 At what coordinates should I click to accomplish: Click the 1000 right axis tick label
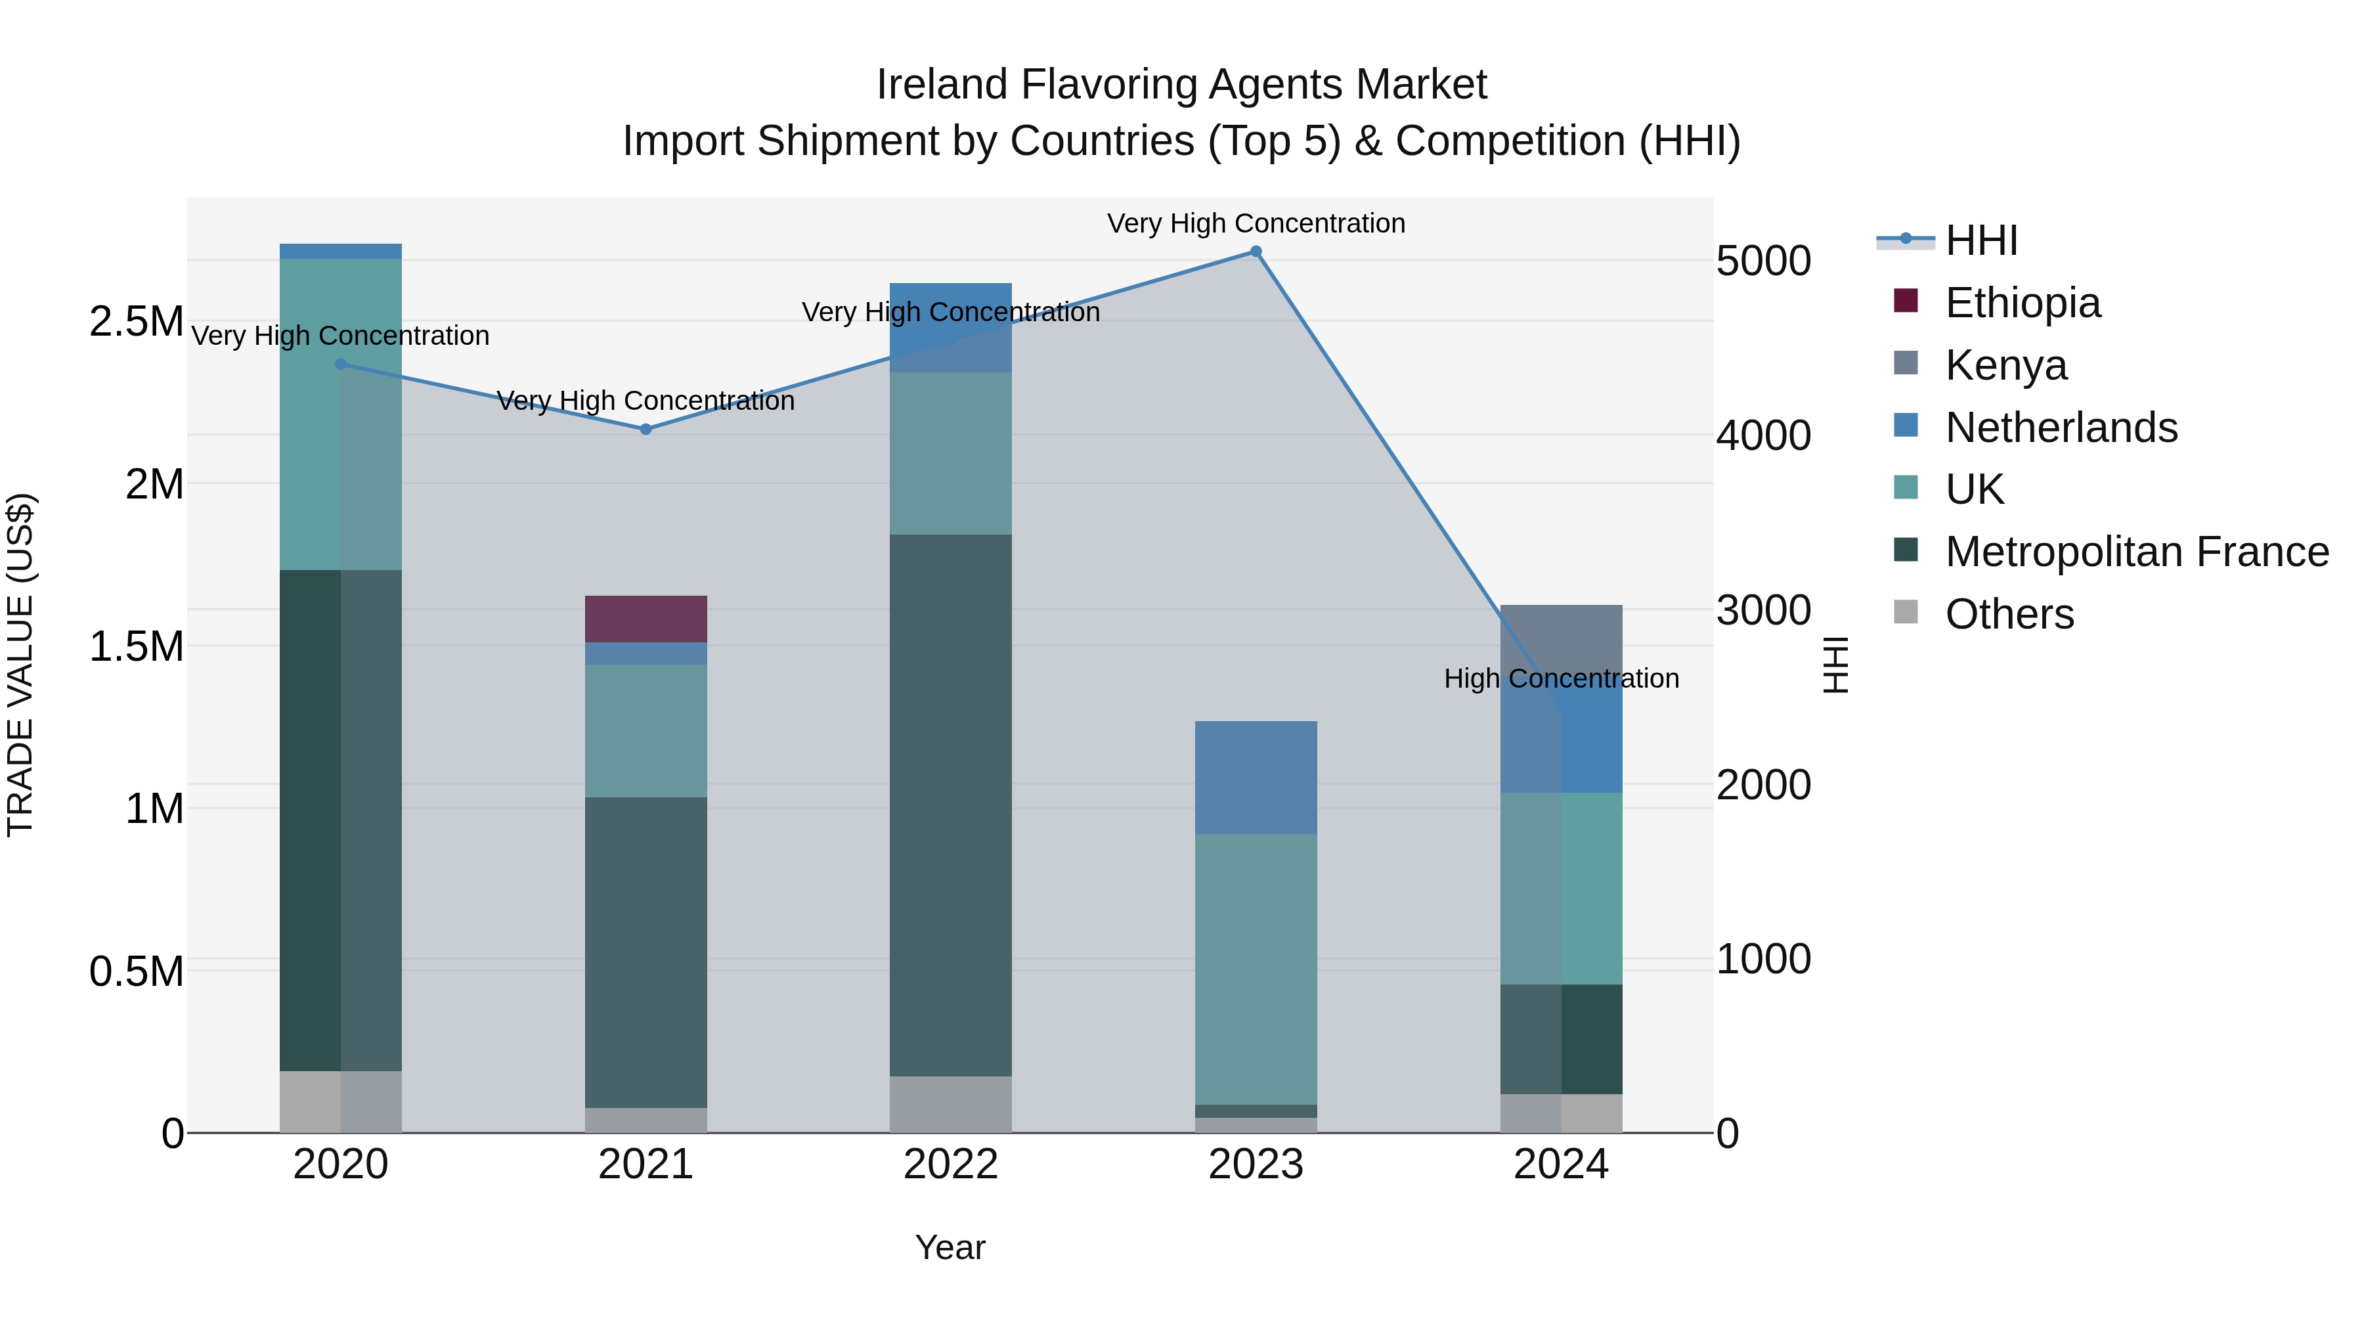(1764, 959)
